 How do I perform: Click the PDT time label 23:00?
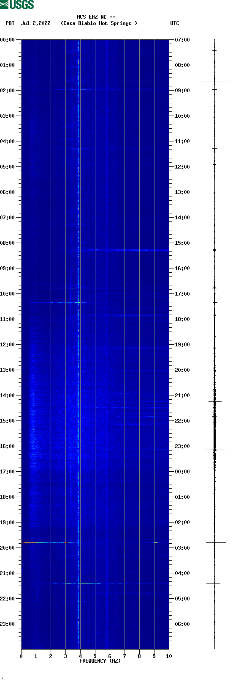8,624
